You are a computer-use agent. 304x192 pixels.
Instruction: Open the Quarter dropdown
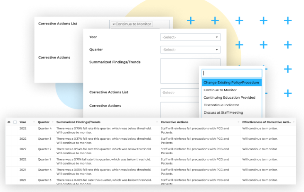(190, 50)
